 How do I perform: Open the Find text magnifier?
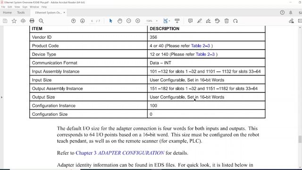click(41, 21)
